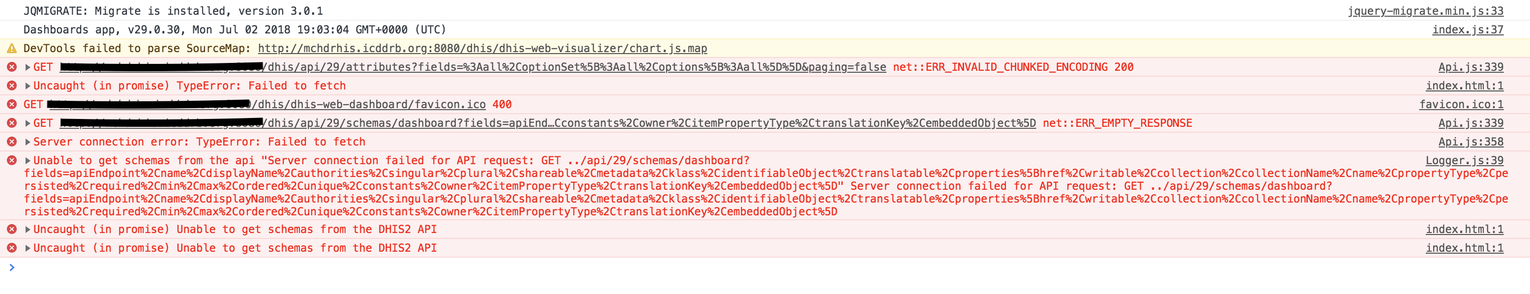Click error icon on favicon.ico GET row
1530x294 pixels.
click(11, 105)
